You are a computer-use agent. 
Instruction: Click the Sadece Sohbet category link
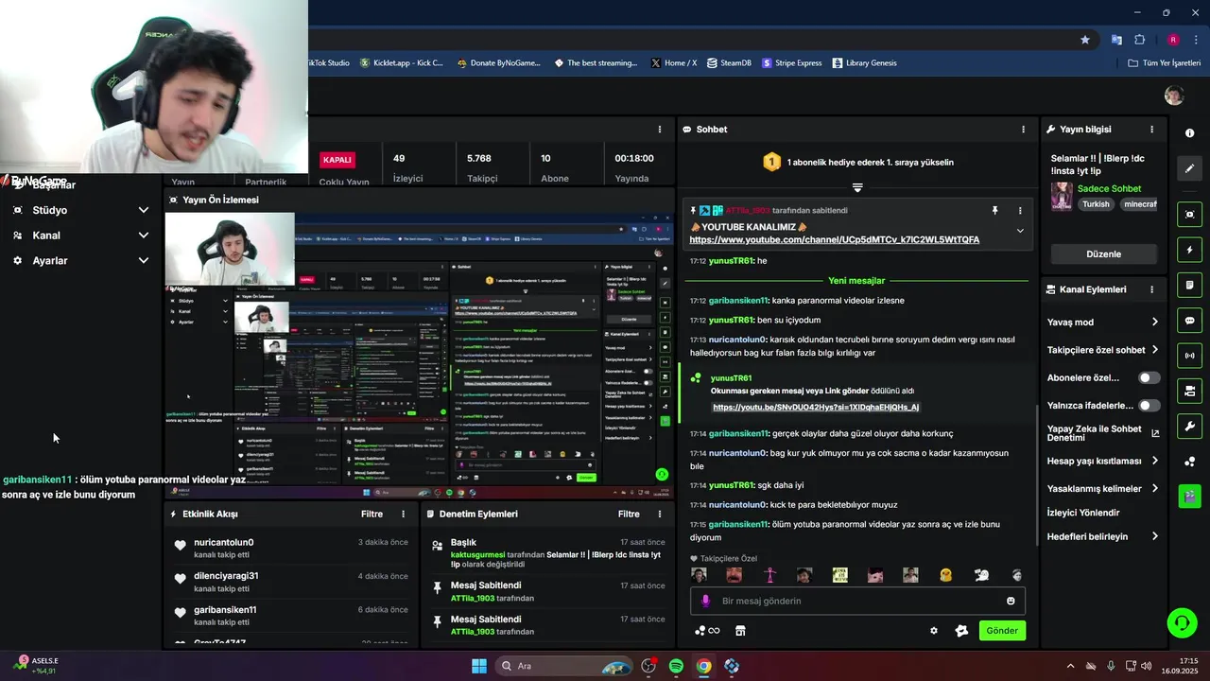[x=1110, y=188]
